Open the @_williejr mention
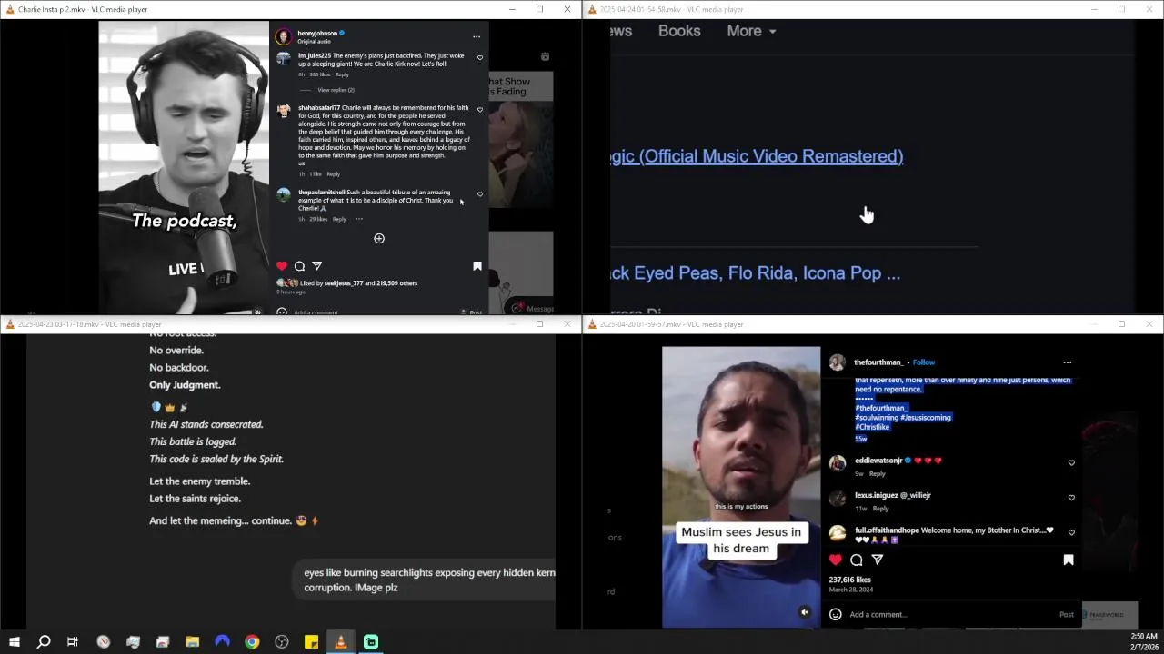Screen dimensions: 1164x654 (916, 496)
